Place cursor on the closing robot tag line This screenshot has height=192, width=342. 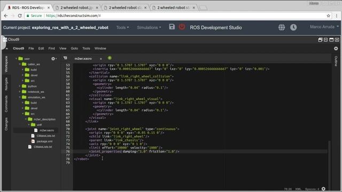pos(81,159)
